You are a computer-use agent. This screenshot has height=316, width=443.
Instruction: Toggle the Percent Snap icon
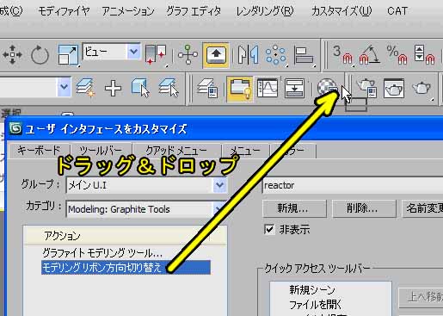coord(397,55)
